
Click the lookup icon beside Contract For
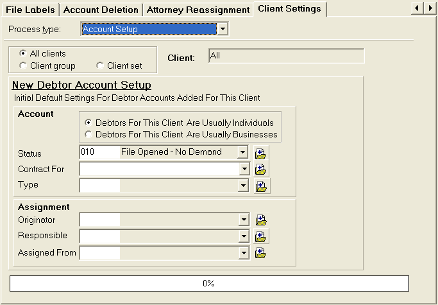260,170
